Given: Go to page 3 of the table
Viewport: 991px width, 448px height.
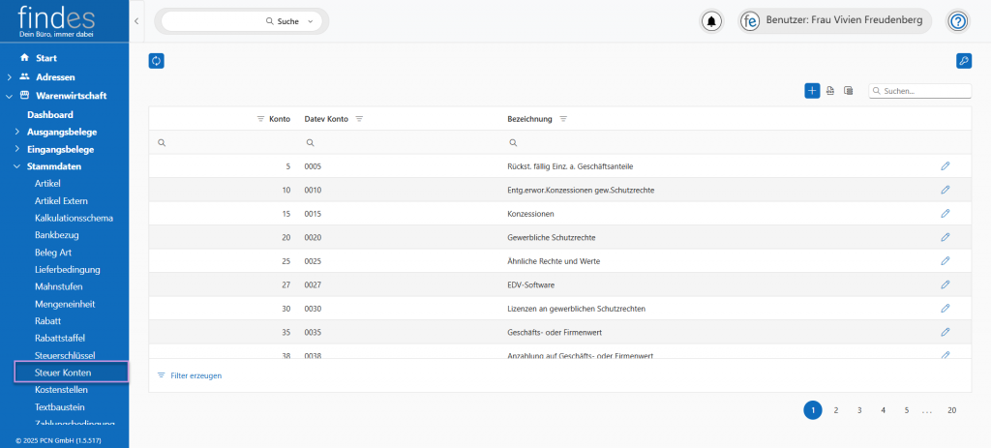Looking at the screenshot, I should (859, 410).
